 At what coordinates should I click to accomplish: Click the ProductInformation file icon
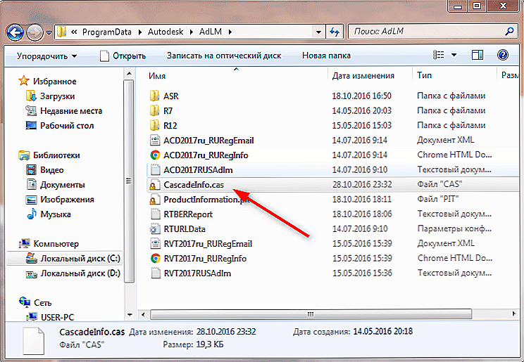[x=154, y=200]
